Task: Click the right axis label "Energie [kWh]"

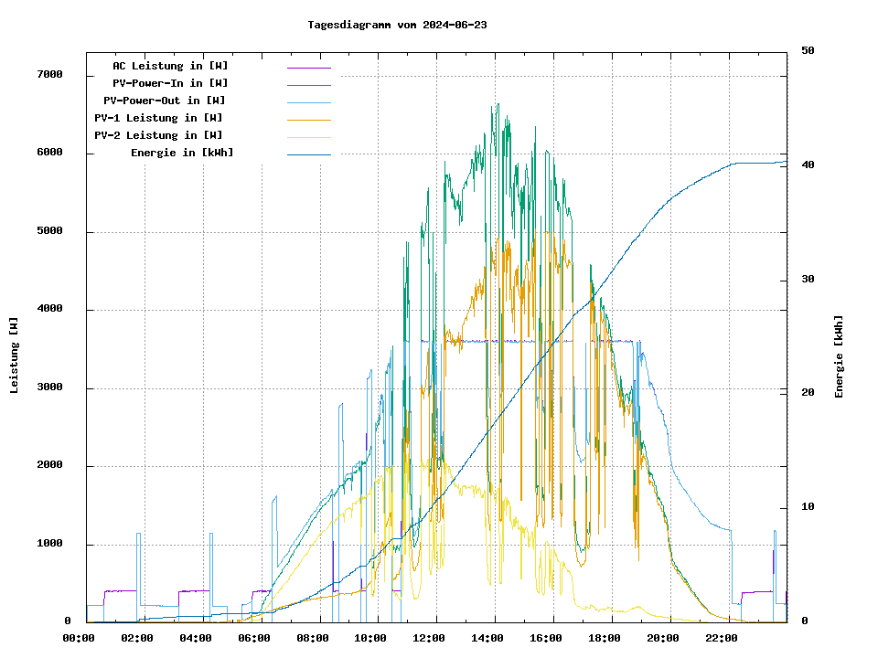Action: click(839, 356)
